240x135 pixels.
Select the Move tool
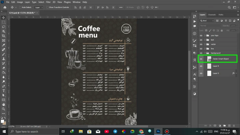pos(3,17)
